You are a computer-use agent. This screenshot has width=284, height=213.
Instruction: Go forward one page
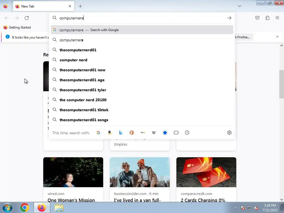tap(17, 18)
